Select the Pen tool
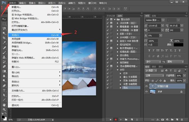 click(4, 86)
